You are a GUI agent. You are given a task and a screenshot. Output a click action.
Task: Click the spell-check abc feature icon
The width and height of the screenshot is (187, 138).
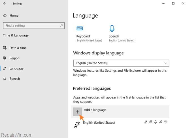[165, 122]
